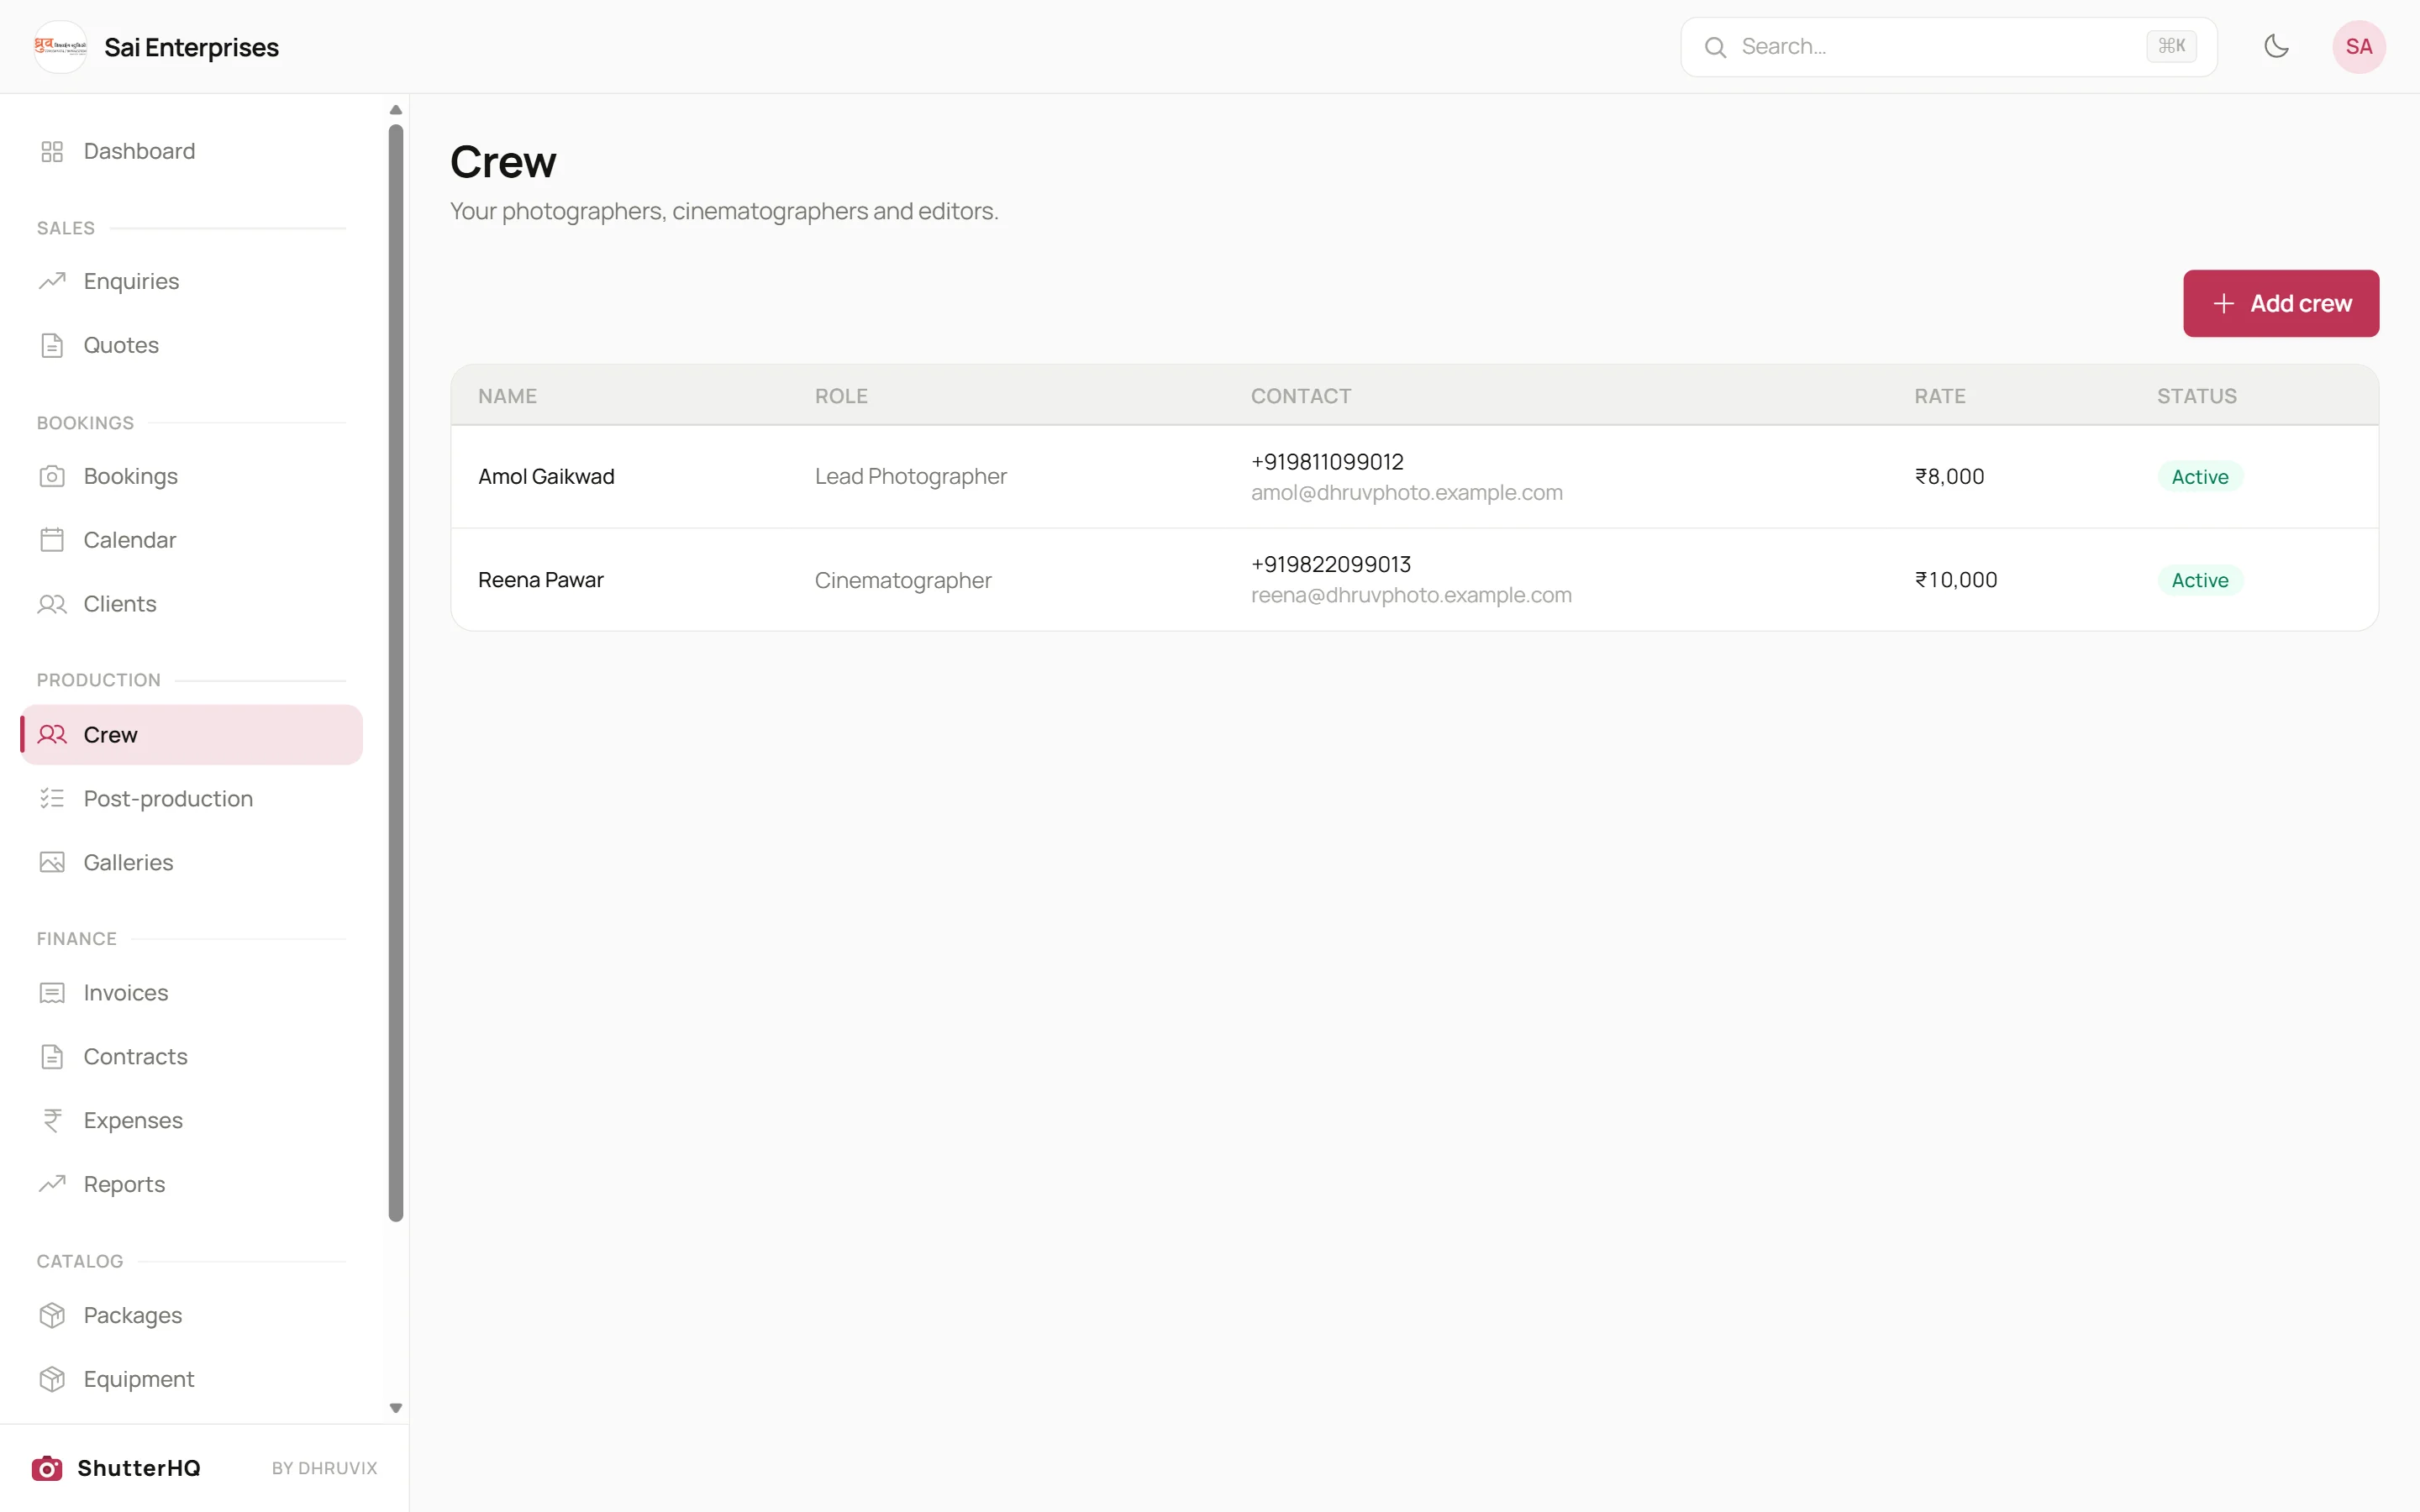Navigate to Invoices
This screenshot has width=2420, height=1512.
191,993
